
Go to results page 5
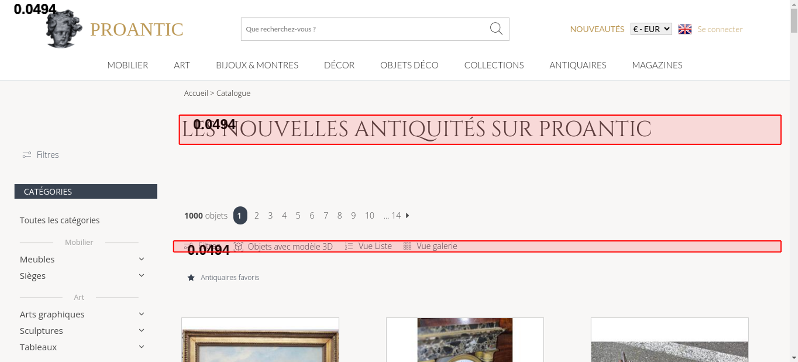298,216
